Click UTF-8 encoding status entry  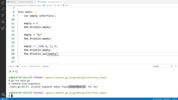(x=175, y=99)
